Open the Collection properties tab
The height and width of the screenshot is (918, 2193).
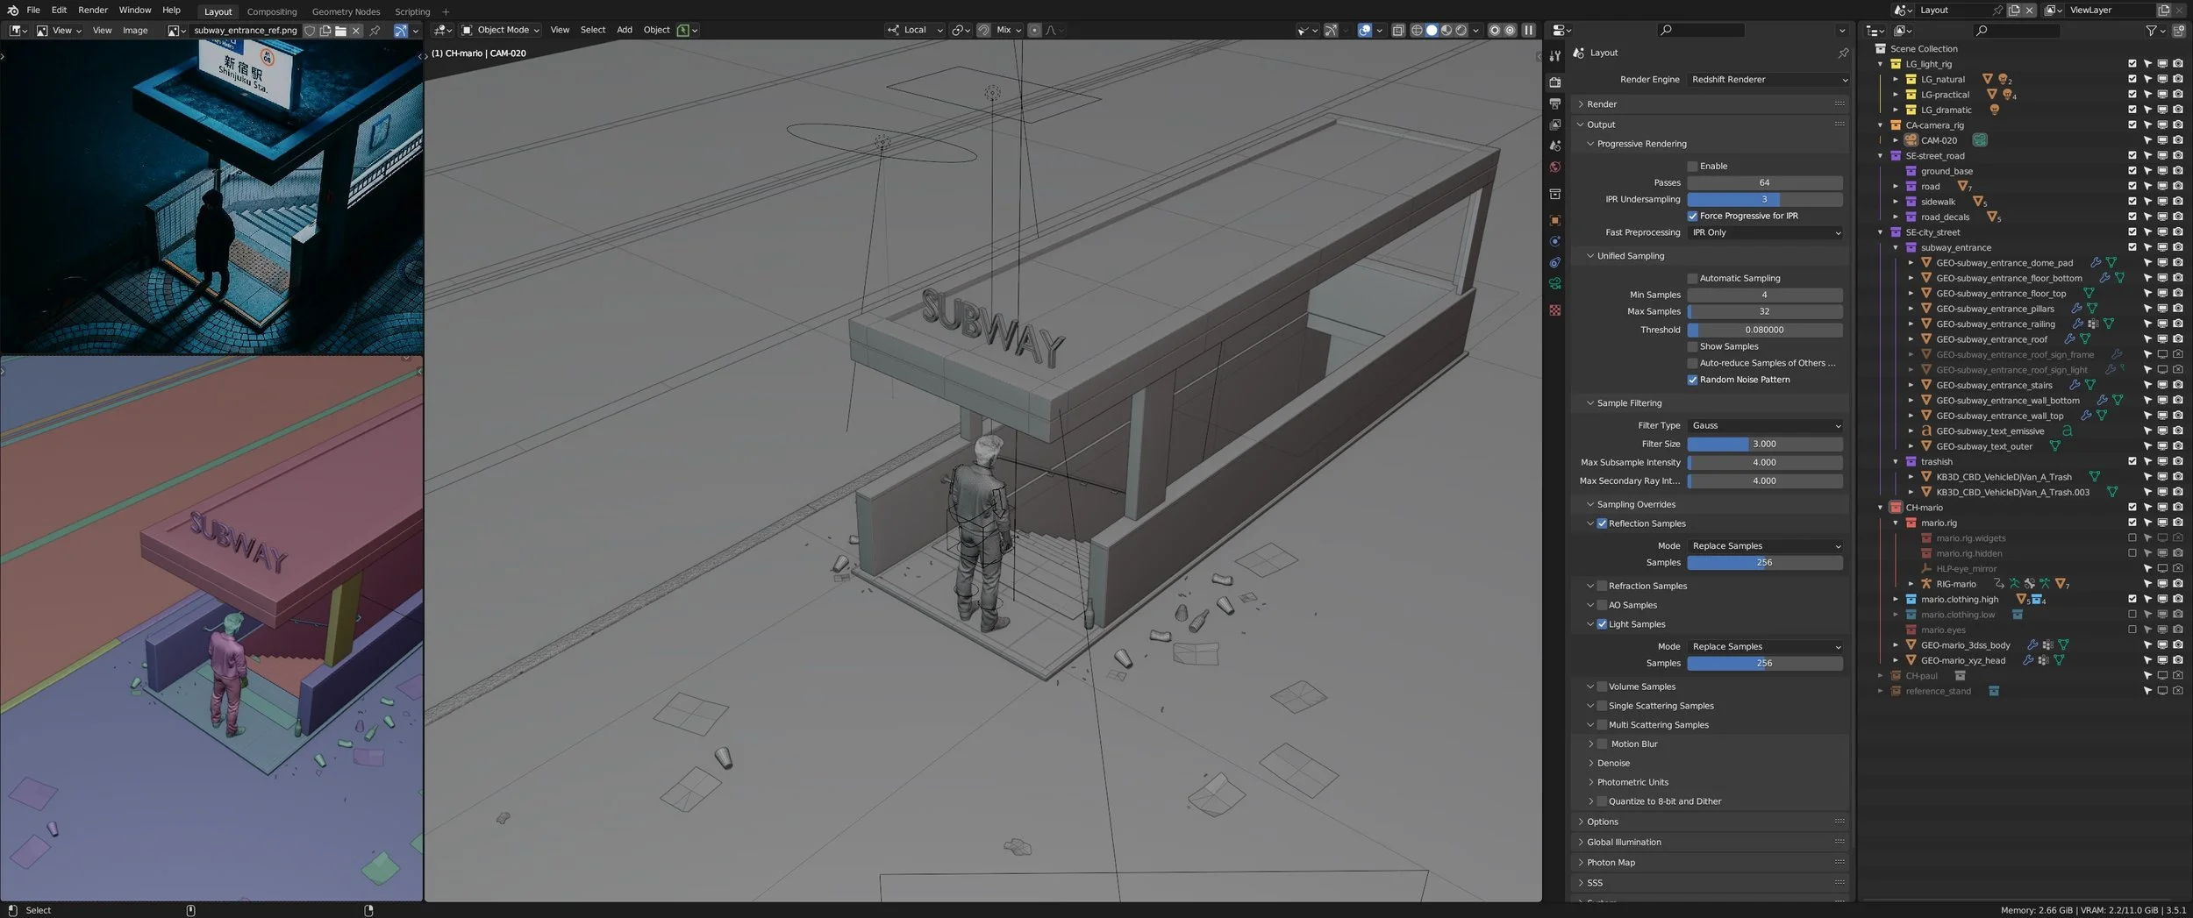(1554, 194)
